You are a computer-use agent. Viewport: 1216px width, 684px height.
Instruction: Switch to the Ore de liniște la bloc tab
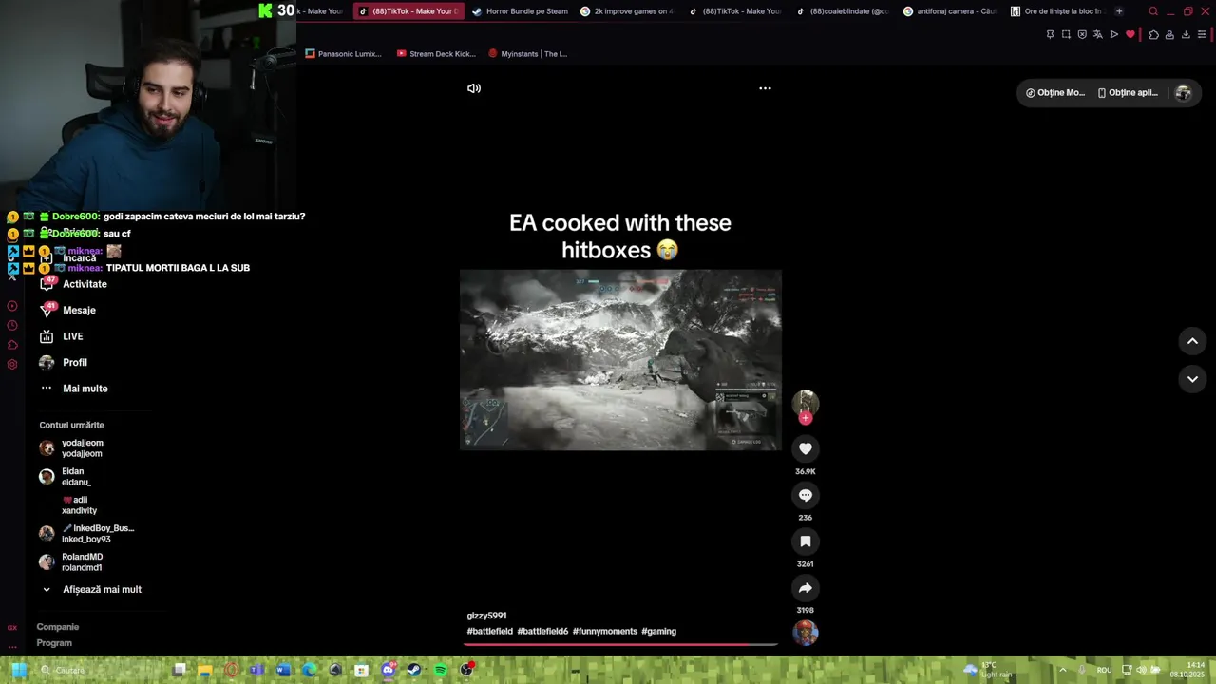1057,11
